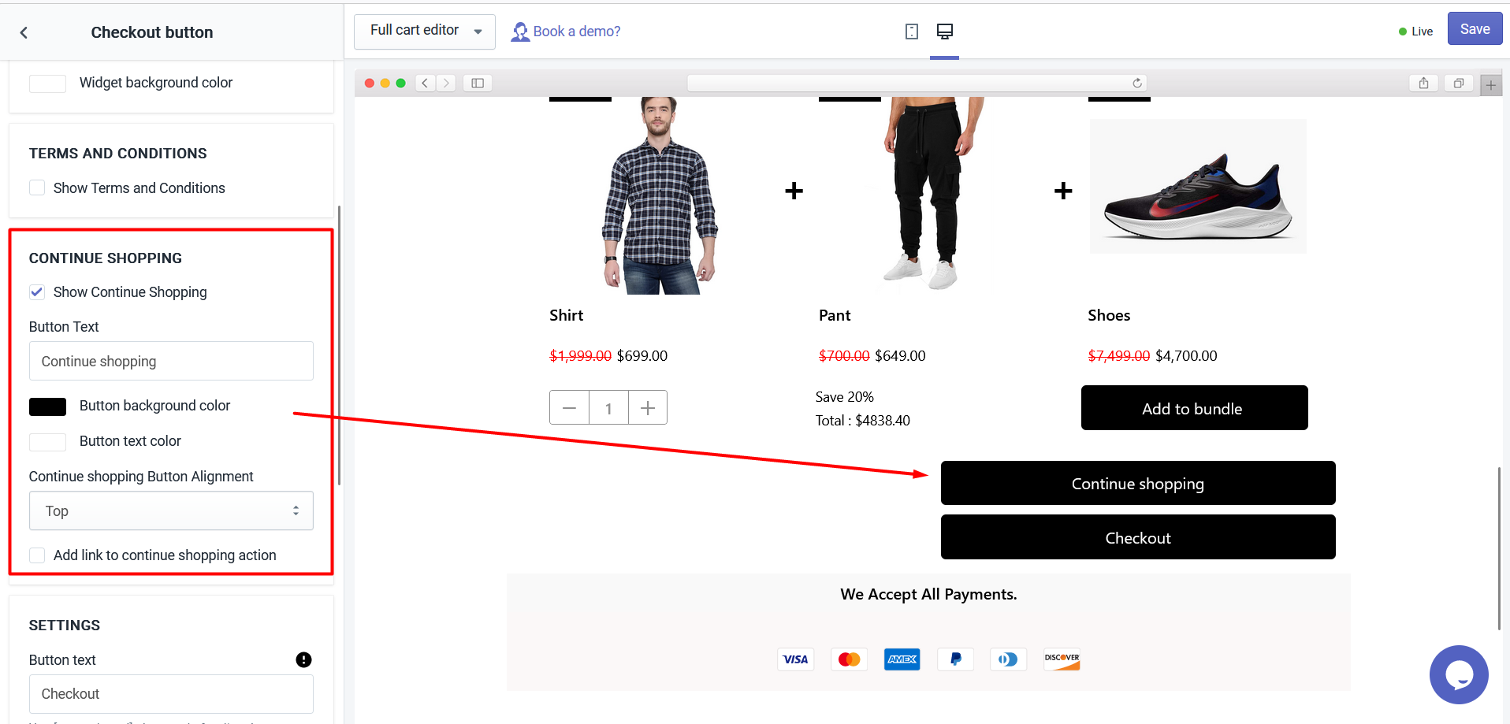Click the Continue shopping Button Text field

tap(171, 362)
